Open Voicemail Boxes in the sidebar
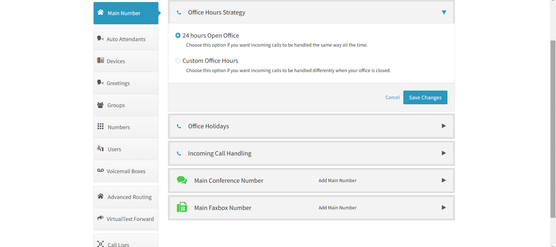The width and height of the screenshot is (556, 247). (x=126, y=171)
